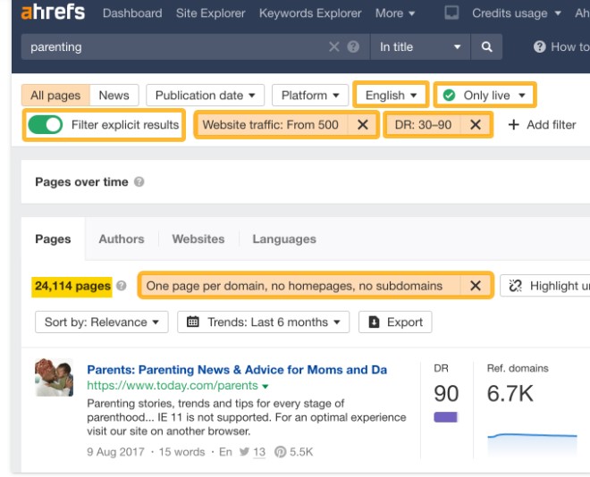Click the search help question mark icon
This screenshot has width=590, height=477.
(353, 47)
